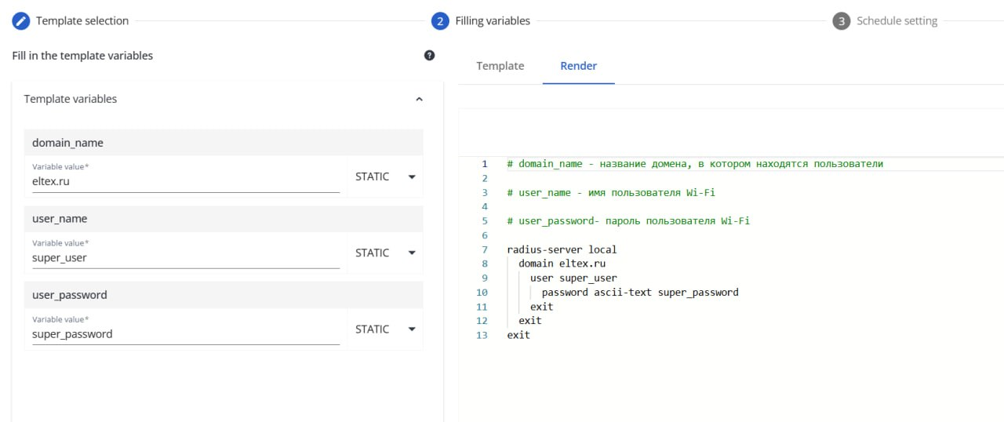Click the step 3 number circle icon

point(841,21)
